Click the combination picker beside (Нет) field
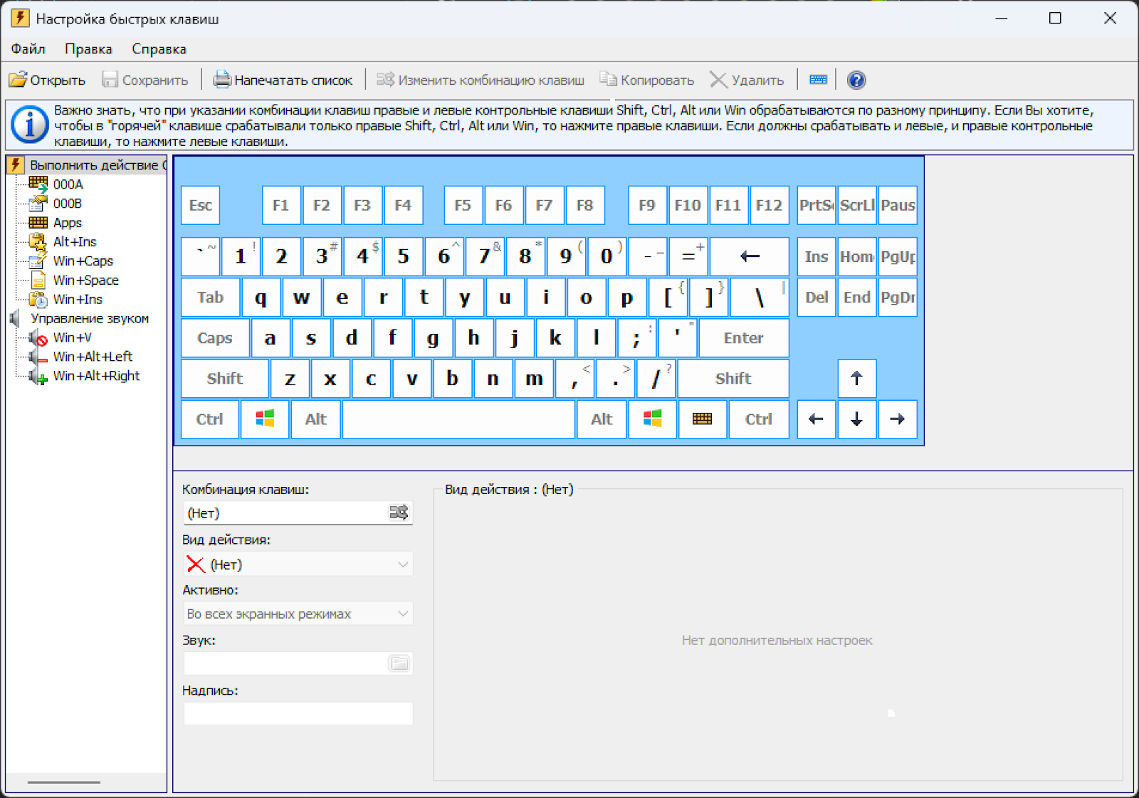 [x=399, y=513]
